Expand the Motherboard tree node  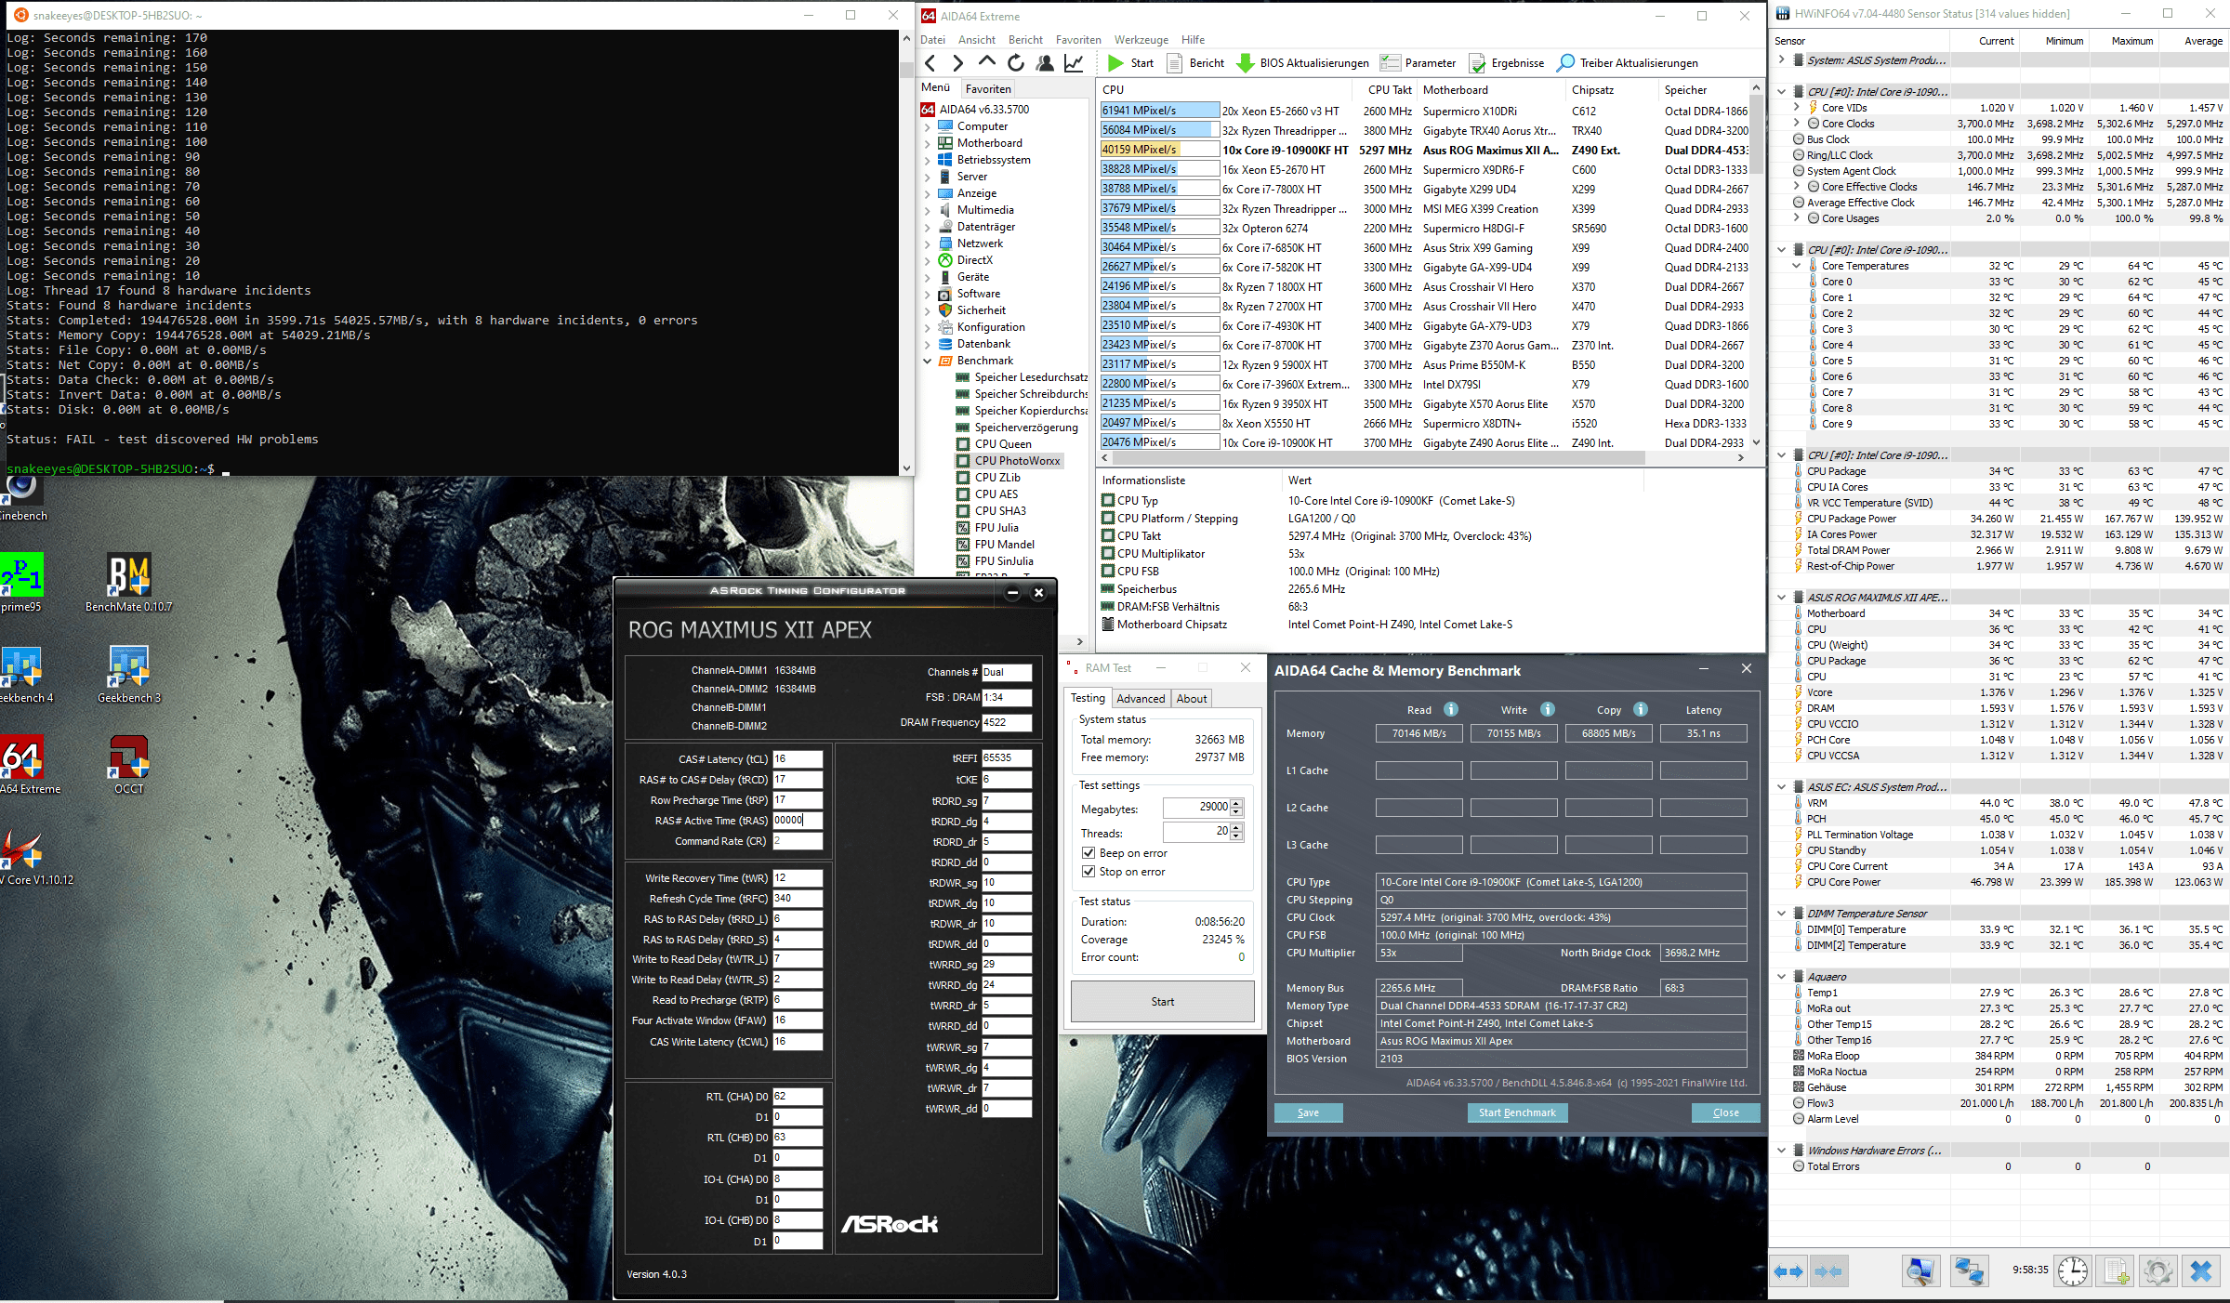tap(928, 143)
